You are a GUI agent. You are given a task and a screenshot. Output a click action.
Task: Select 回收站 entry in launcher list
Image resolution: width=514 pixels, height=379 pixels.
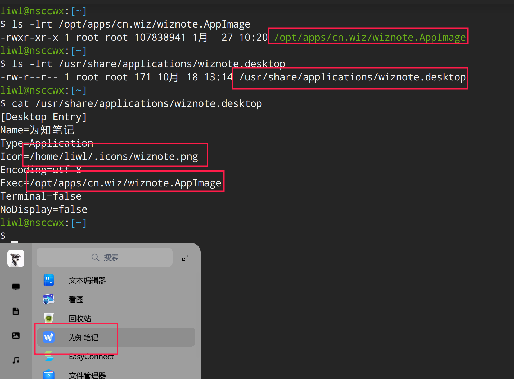tap(80, 318)
